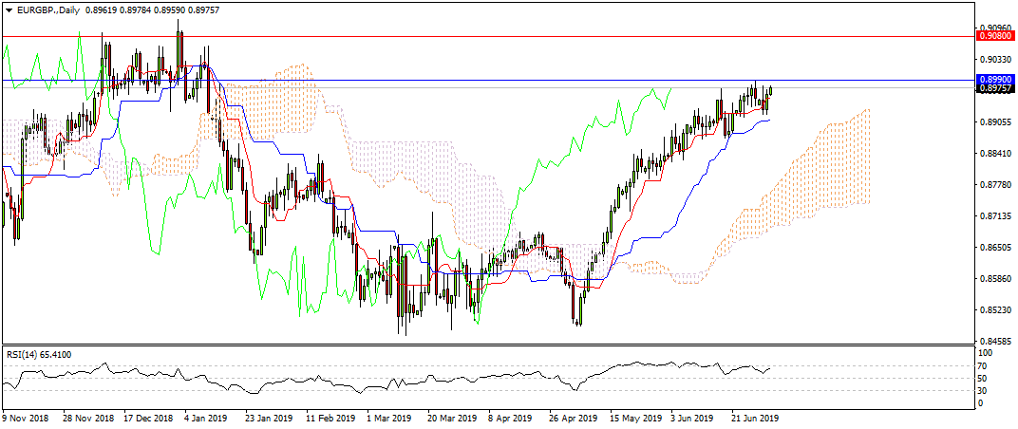Select the red 0.90800 price label
The height and width of the screenshot is (429, 1018).
click(x=994, y=36)
